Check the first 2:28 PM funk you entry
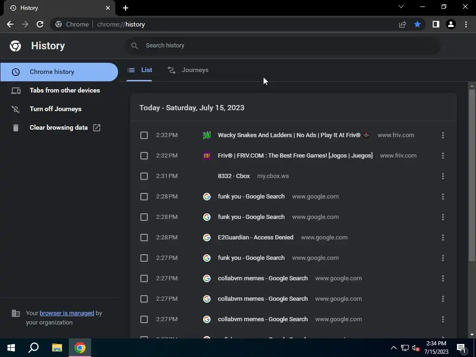Image resolution: width=476 pixels, height=357 pixels. pos(144,197)
